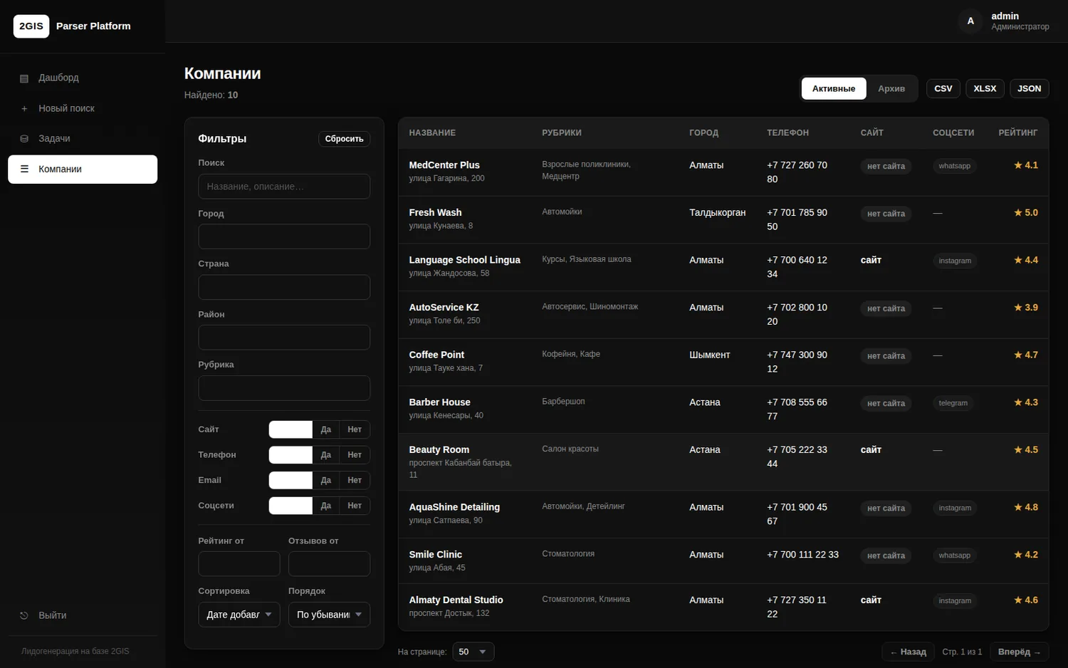Click the НАЗВАНИЕ column header
Image resolution: width=1068 pixels, height=668 pixels.
click(432, 133)
